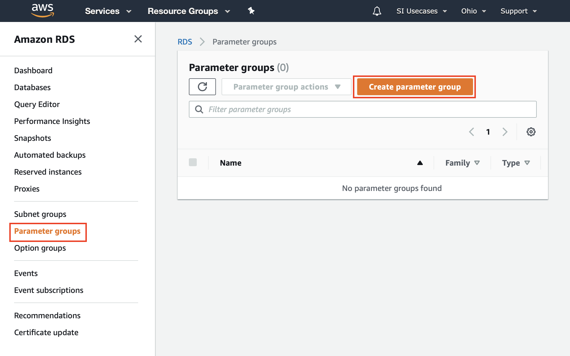Open the Ohio region selector
The width and height of the screenshot is (570, 356).
pos(474,11)
